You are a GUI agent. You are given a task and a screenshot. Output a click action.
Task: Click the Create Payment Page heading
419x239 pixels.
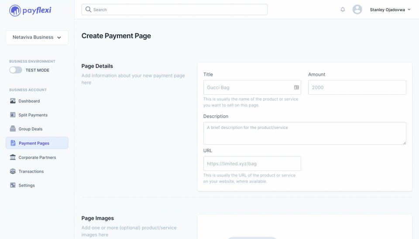point(116,36)
